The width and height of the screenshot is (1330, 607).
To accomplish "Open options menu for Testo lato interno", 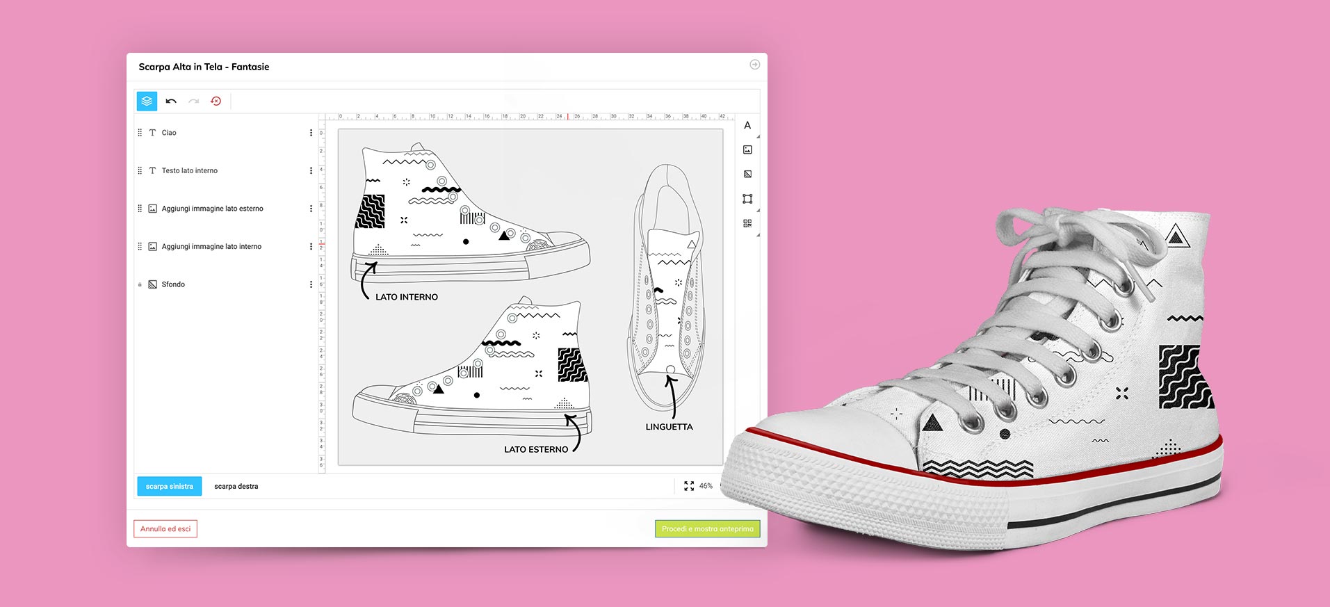I will 311,171.
